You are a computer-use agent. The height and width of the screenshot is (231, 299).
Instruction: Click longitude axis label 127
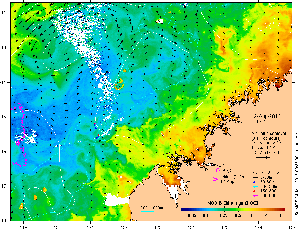click(x=292, y=227)
